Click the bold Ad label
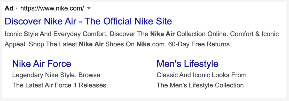The image size is (289, 101). coord(9,8)
